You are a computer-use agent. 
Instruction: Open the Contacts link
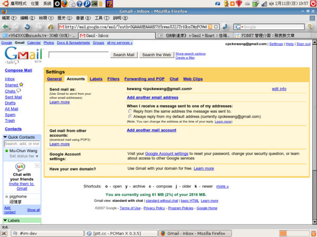click(x=13, y=129)
